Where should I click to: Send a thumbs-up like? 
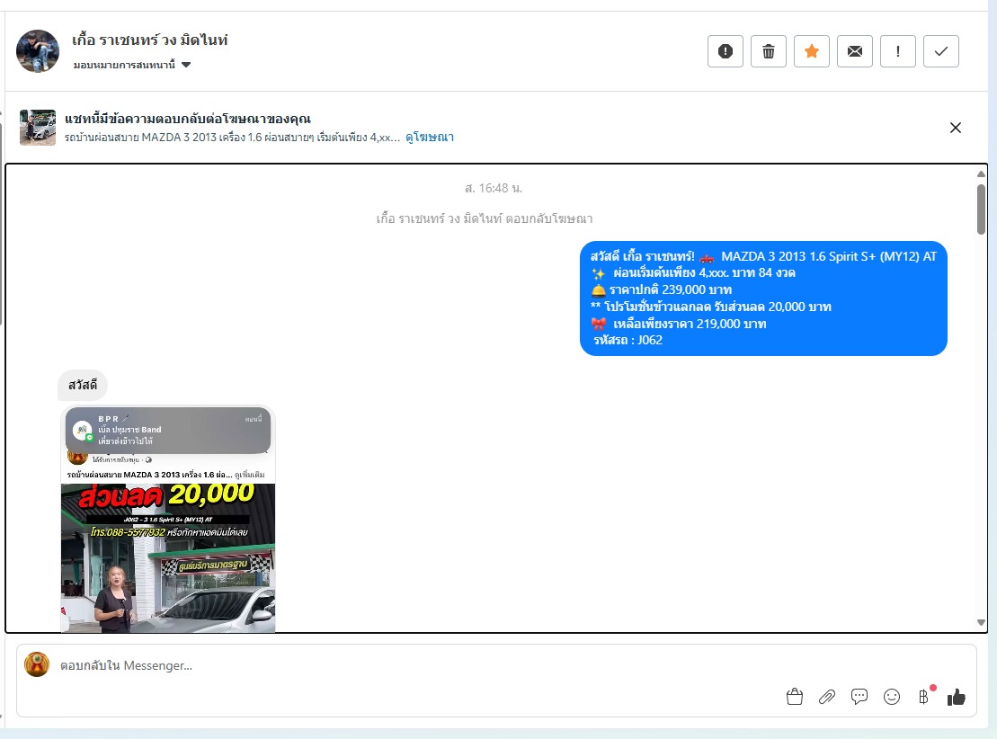tap(957, 697)
